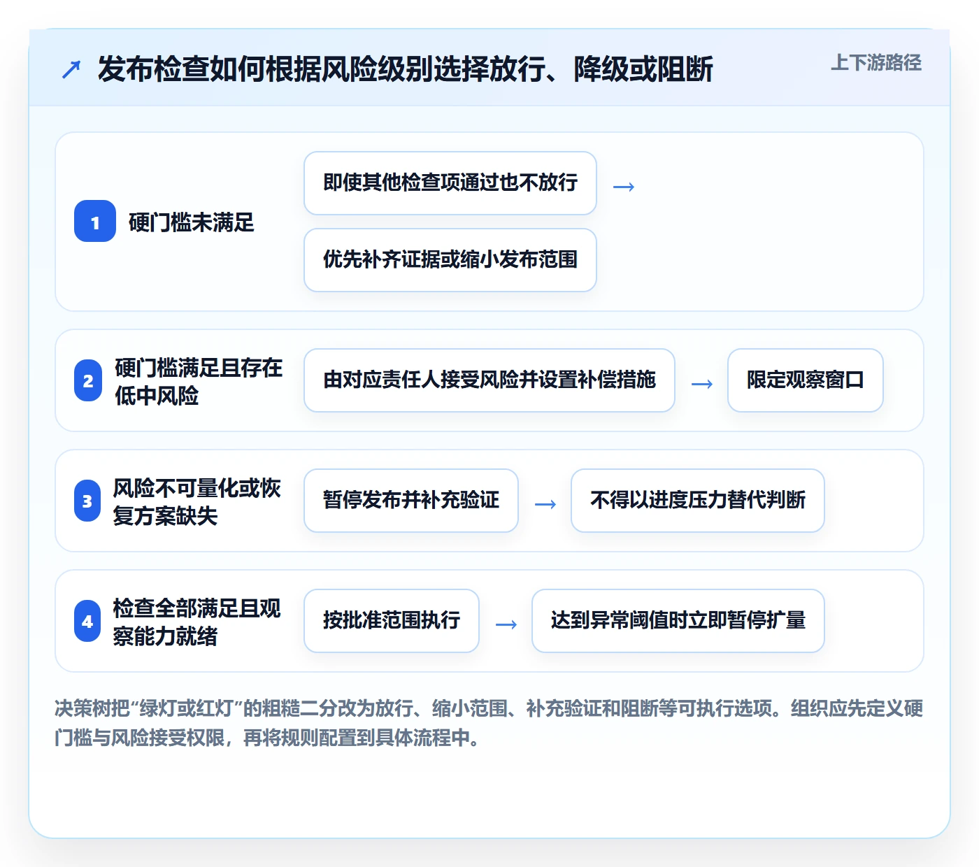This screenshot has width=979, height=867.
Task: Select the step 4 number badge
Action: 87,621
